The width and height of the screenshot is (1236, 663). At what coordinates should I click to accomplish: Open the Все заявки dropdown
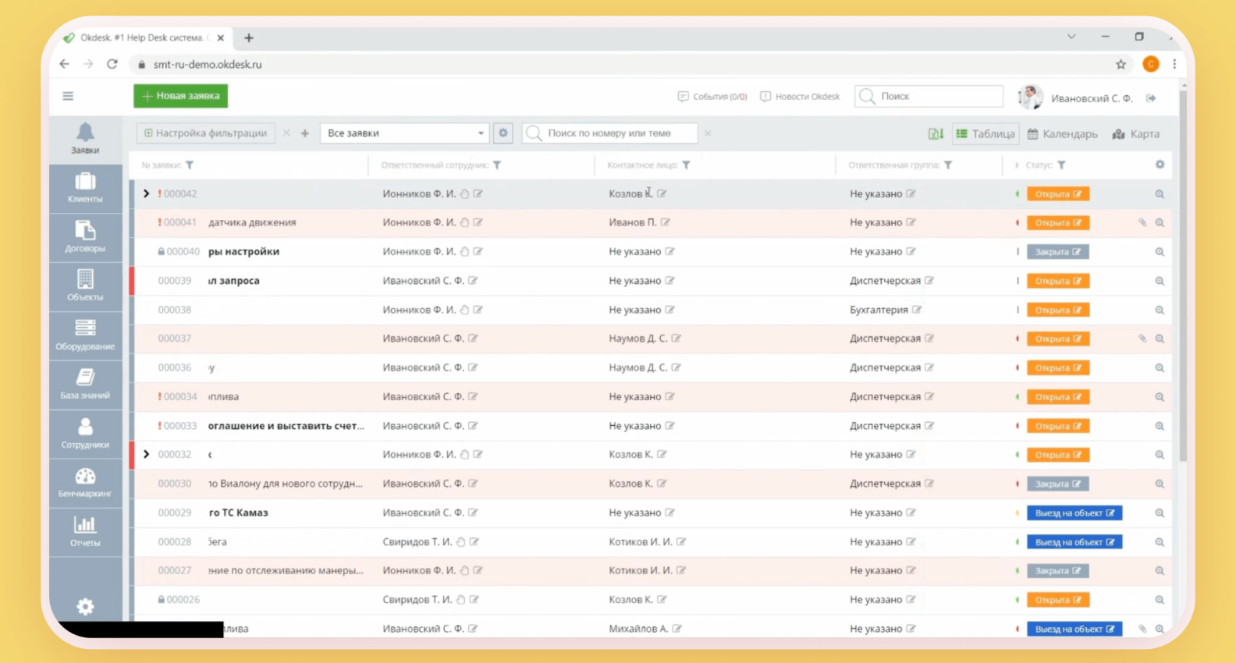click(404, 133)
